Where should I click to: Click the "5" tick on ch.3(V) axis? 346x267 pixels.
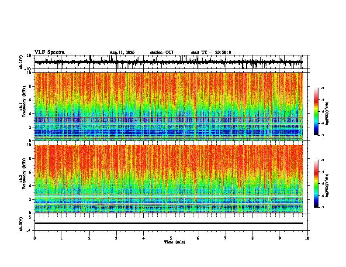30,217
